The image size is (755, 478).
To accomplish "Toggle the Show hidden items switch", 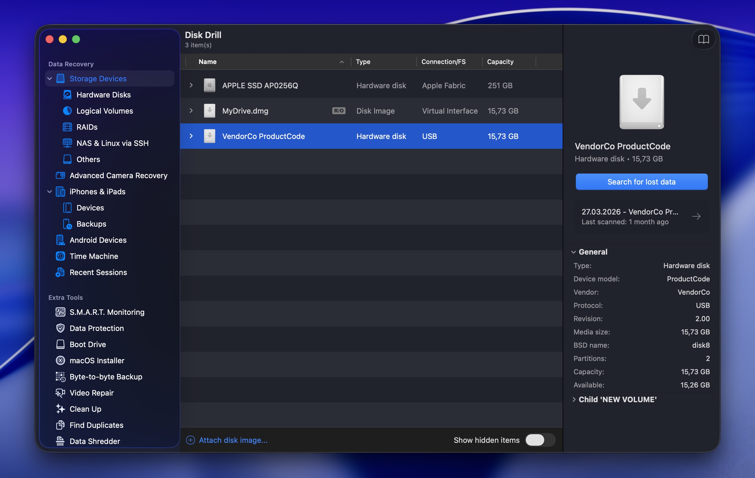I will tap(540, 440).
